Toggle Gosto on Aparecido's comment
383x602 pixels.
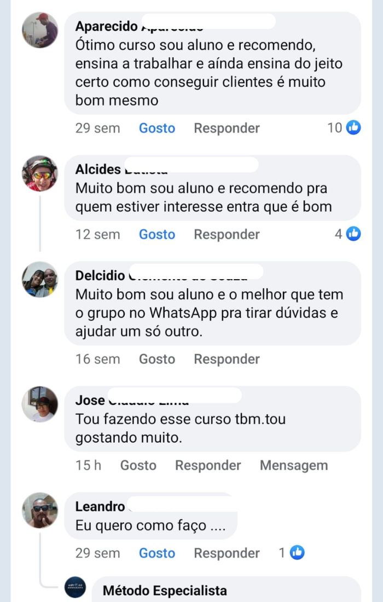pos(157,128)
